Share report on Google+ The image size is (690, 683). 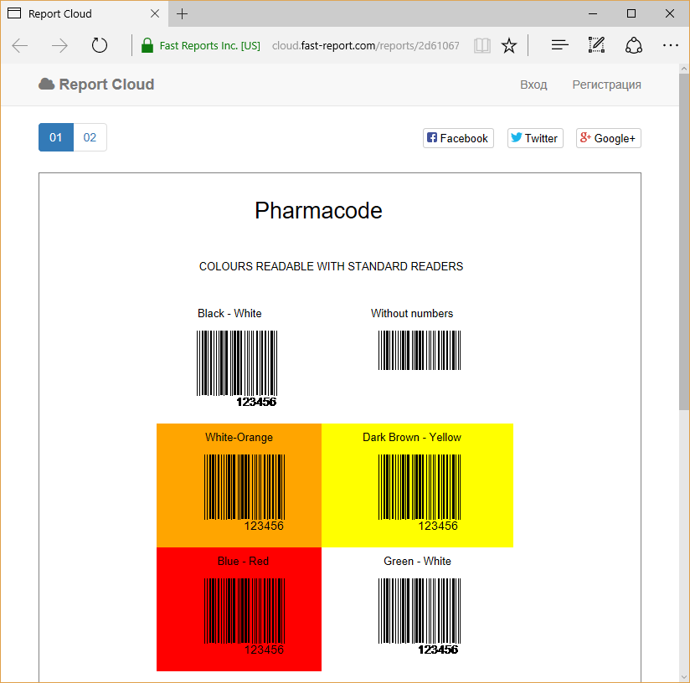coord(608,138)
